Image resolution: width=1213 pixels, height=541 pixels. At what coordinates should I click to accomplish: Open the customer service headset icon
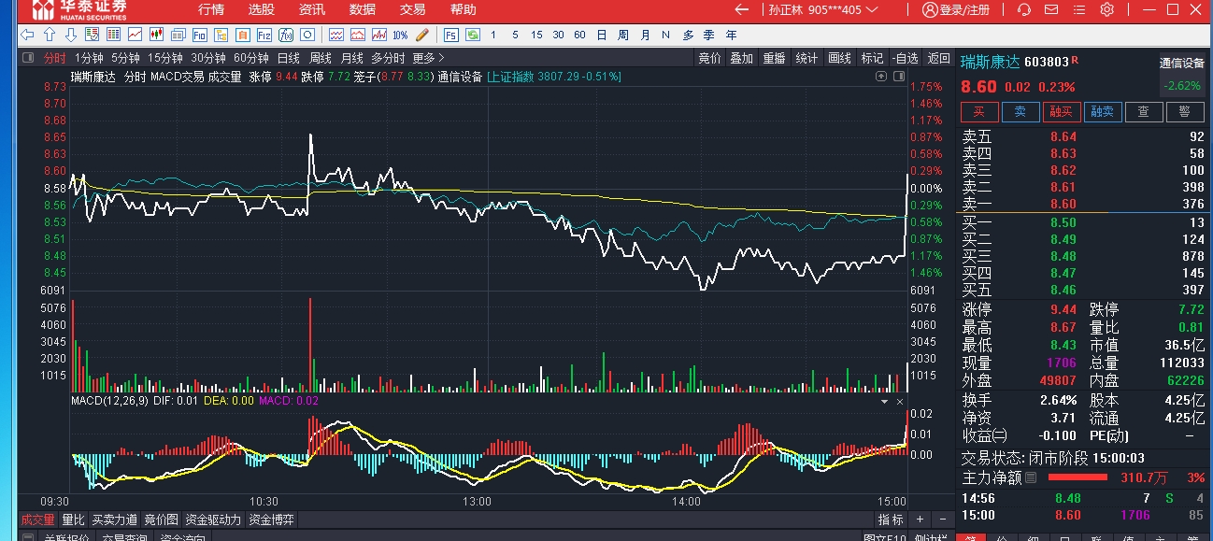(1024, 9)
